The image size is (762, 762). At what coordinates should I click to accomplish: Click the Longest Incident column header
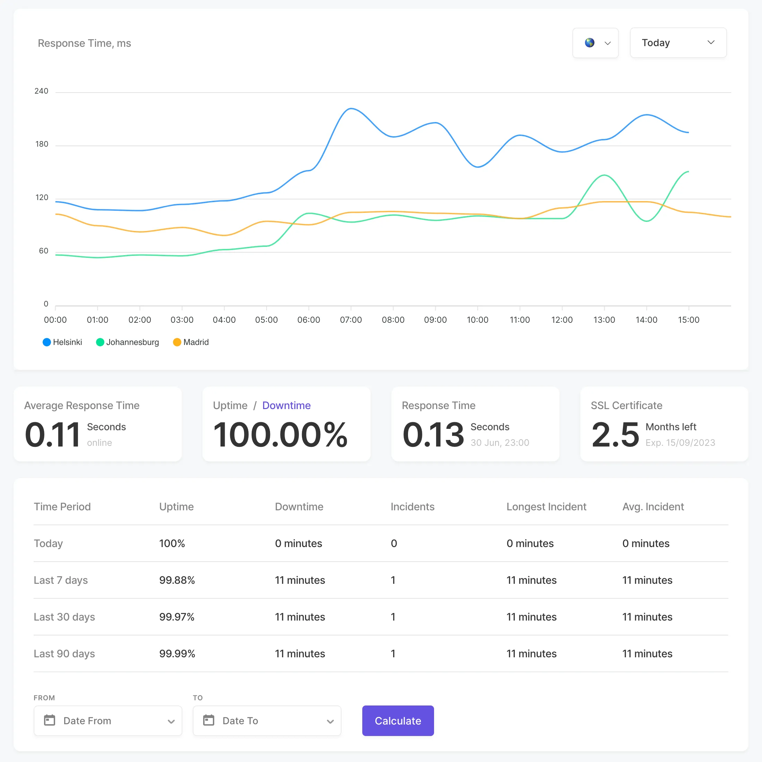pyautogui.click(x=546, y=506)
